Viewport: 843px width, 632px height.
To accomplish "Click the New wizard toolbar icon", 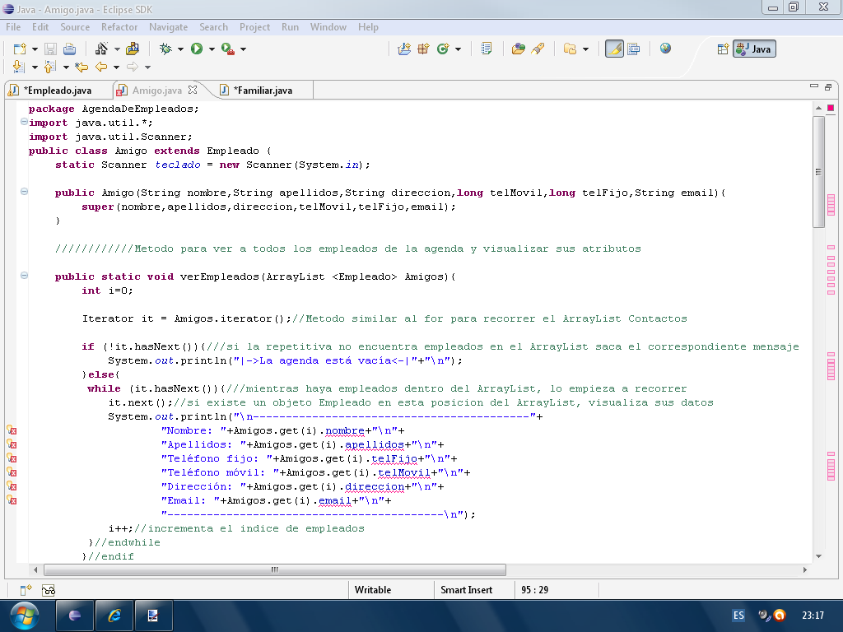I will click(20, 49).
